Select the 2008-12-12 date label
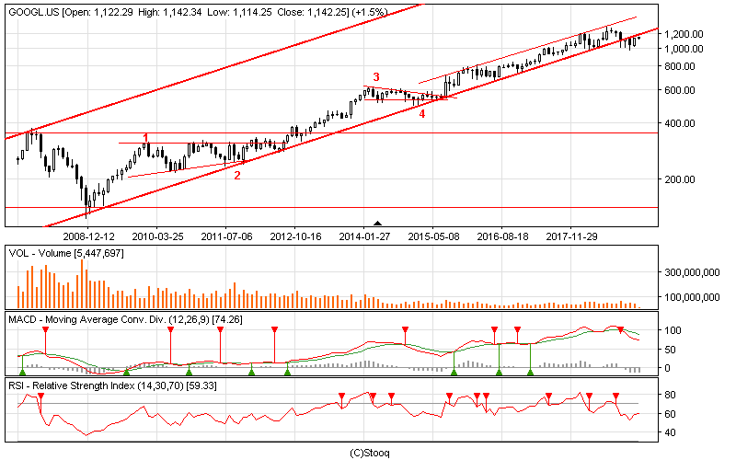 [x=88, y=236]
